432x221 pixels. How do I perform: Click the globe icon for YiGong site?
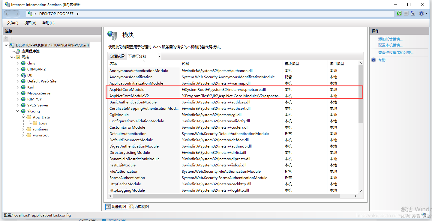(x=23, y=111)
